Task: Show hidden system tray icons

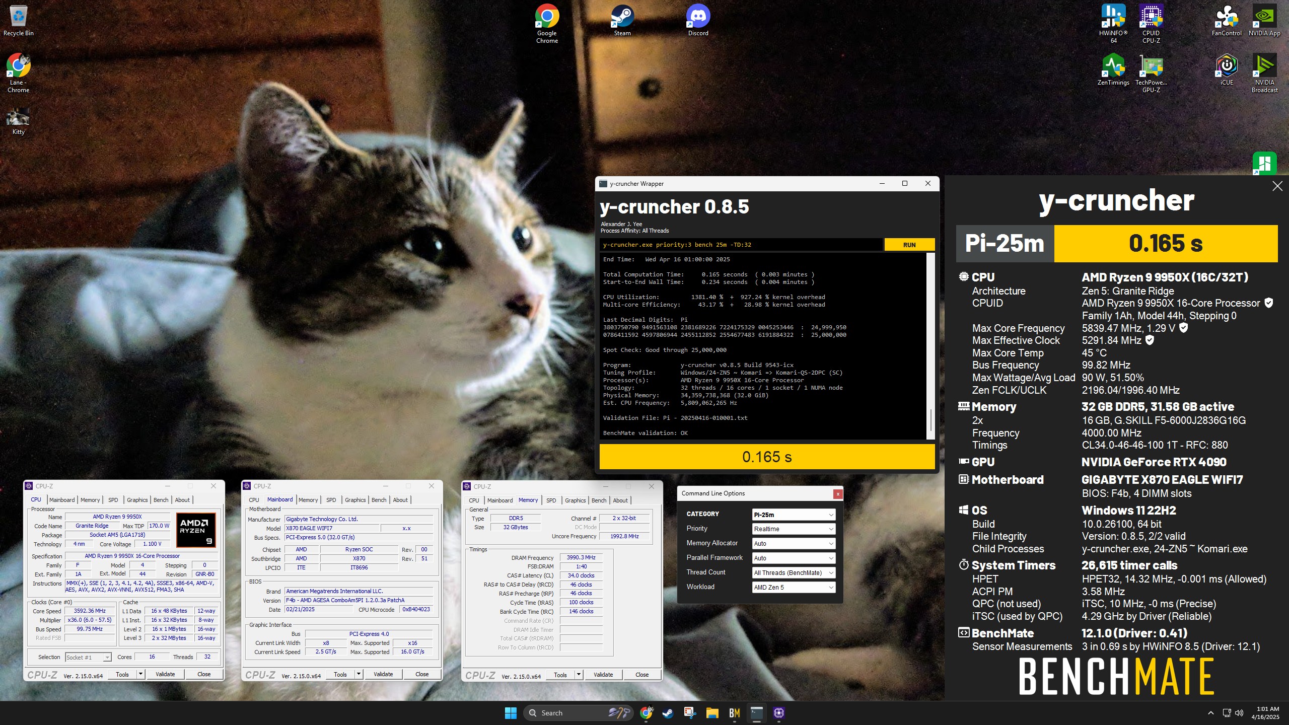Action: coord(1210,713)
